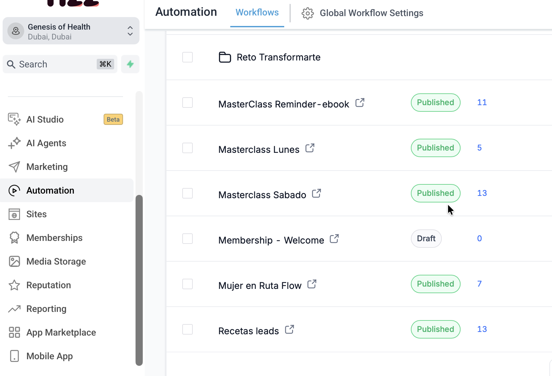Click the Marketing paper plane icon
Viewport: 552px width, 376px height.
14,167
